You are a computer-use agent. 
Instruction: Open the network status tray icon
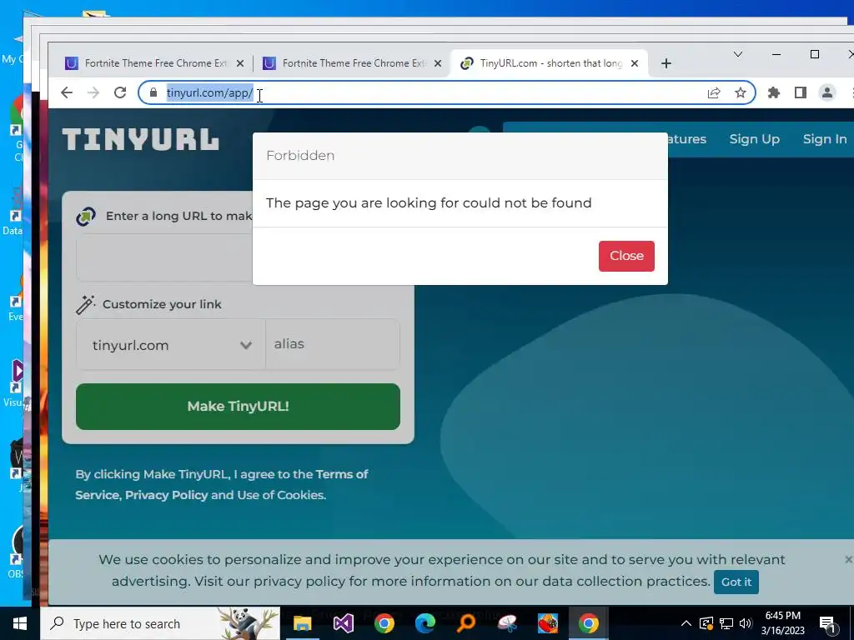tap(726, 623)
